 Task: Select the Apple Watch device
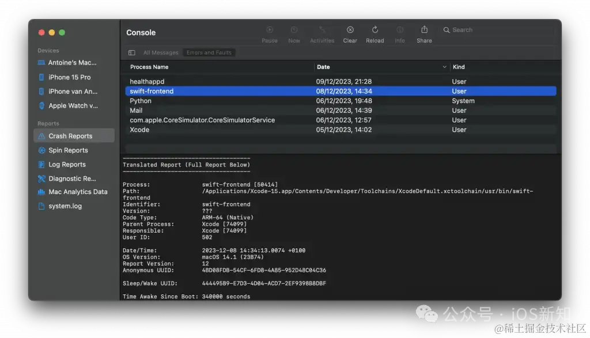point(74,105)
